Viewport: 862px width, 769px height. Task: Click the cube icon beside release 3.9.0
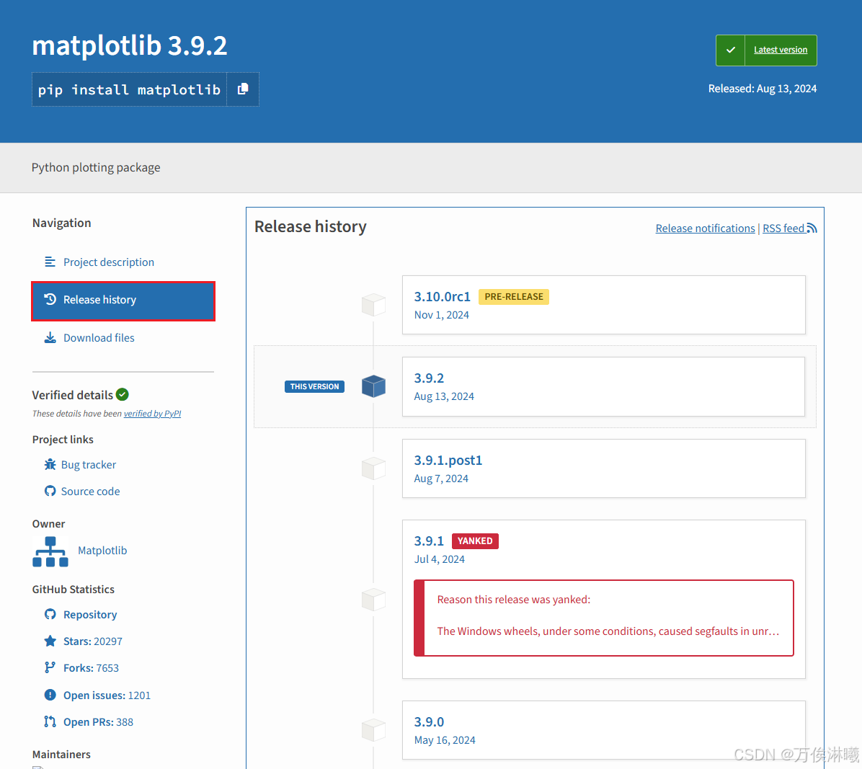click(x=374, y=731)
